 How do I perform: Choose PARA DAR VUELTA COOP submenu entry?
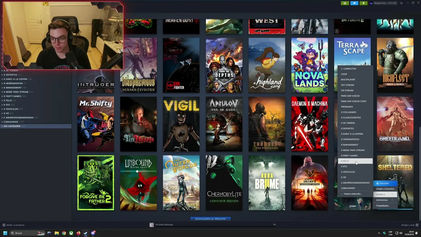click(355, 101)
